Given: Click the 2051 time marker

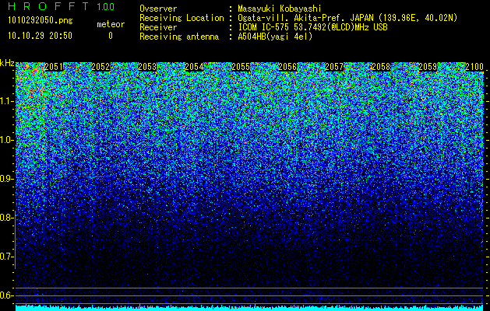Looking at the screenshot, I should [x=54, y=67].
